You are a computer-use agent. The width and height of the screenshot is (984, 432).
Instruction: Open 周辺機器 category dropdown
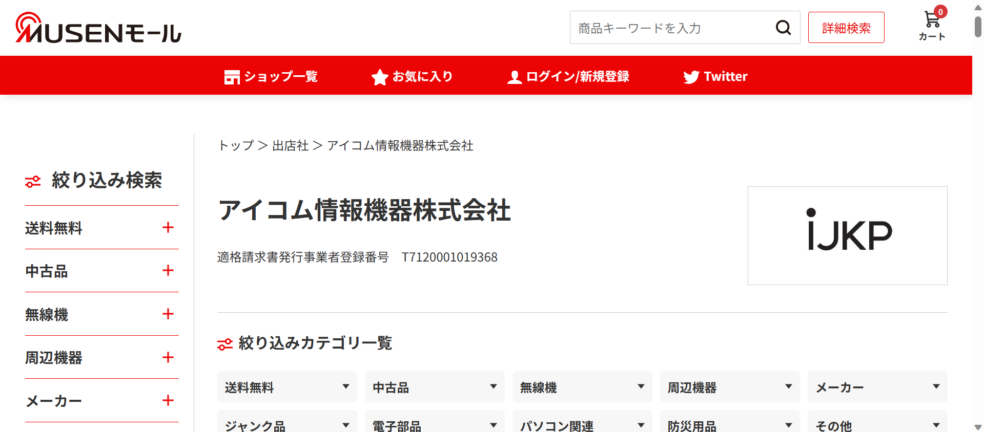730,387
